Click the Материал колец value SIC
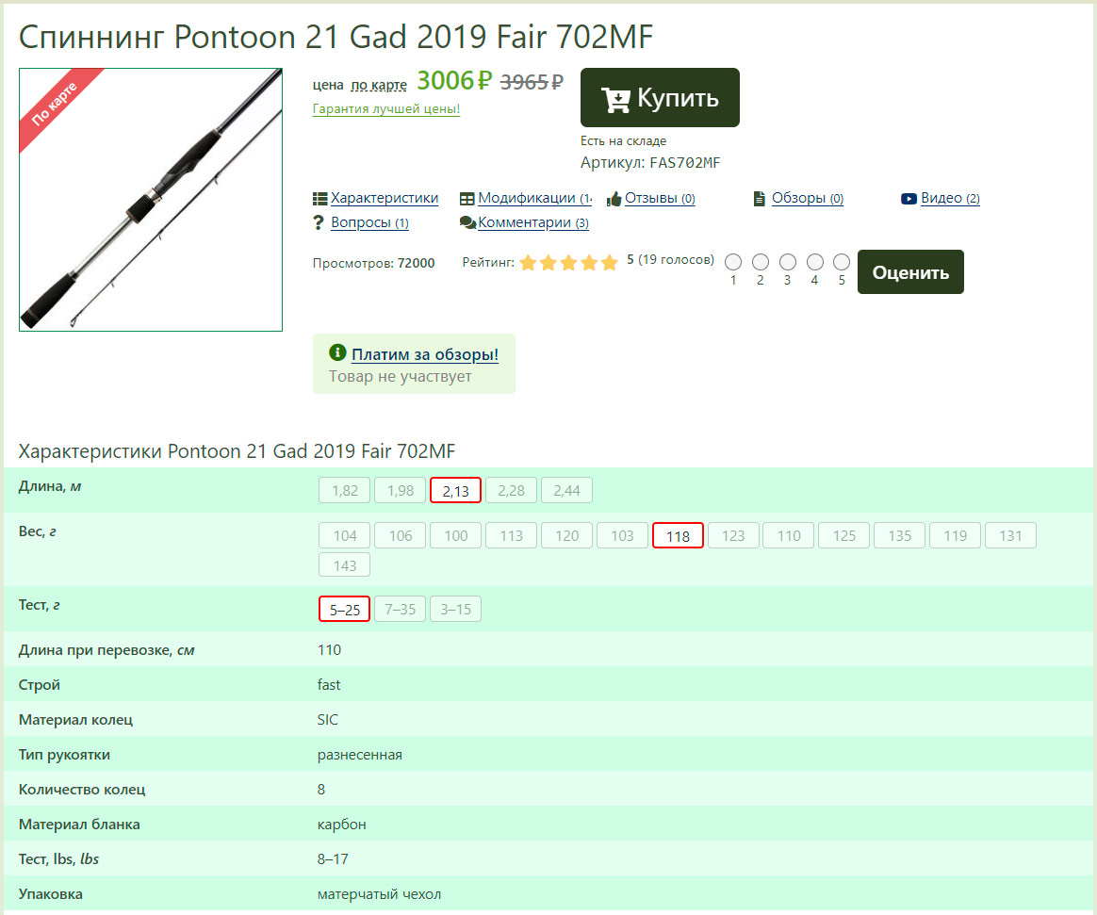1097x915 pixels. 327,720
